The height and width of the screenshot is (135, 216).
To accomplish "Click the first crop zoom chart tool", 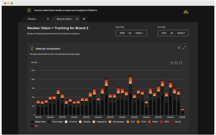I will (172, 63).
